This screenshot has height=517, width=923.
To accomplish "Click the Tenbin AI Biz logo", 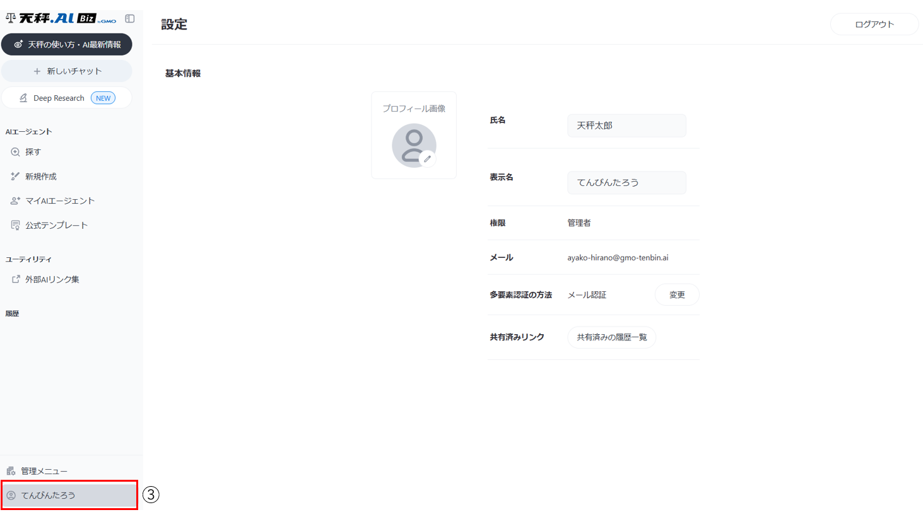I will click(61, 19).
